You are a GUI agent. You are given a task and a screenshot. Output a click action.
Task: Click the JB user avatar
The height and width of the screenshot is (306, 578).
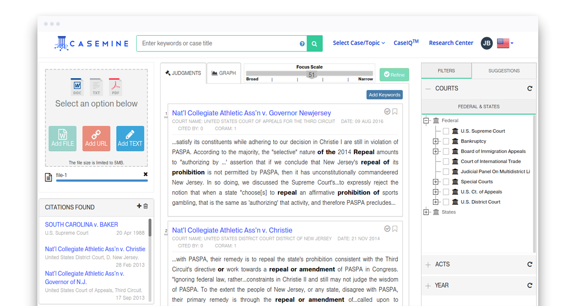pos(487,43)
